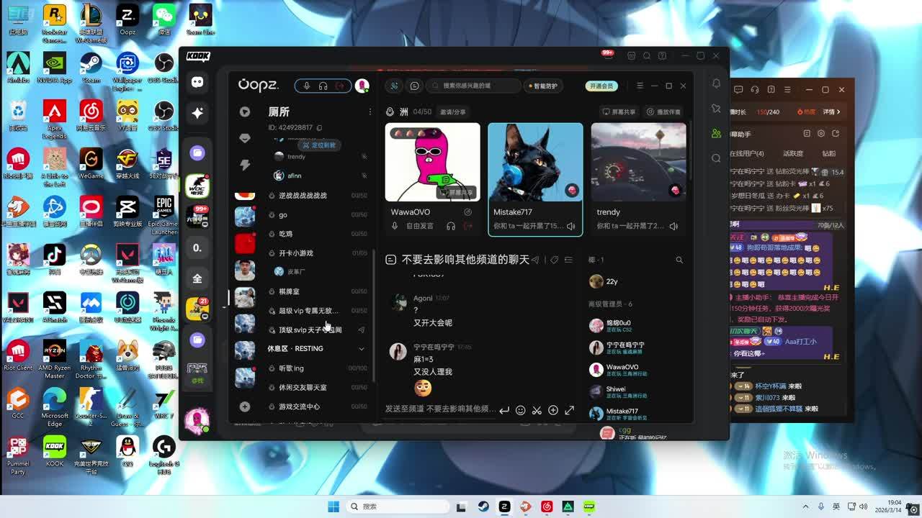Viewport: 922px width, 518px height.
Task: Toggle headphone deafen in Oopz top bar
Action: tap(323, 86)
